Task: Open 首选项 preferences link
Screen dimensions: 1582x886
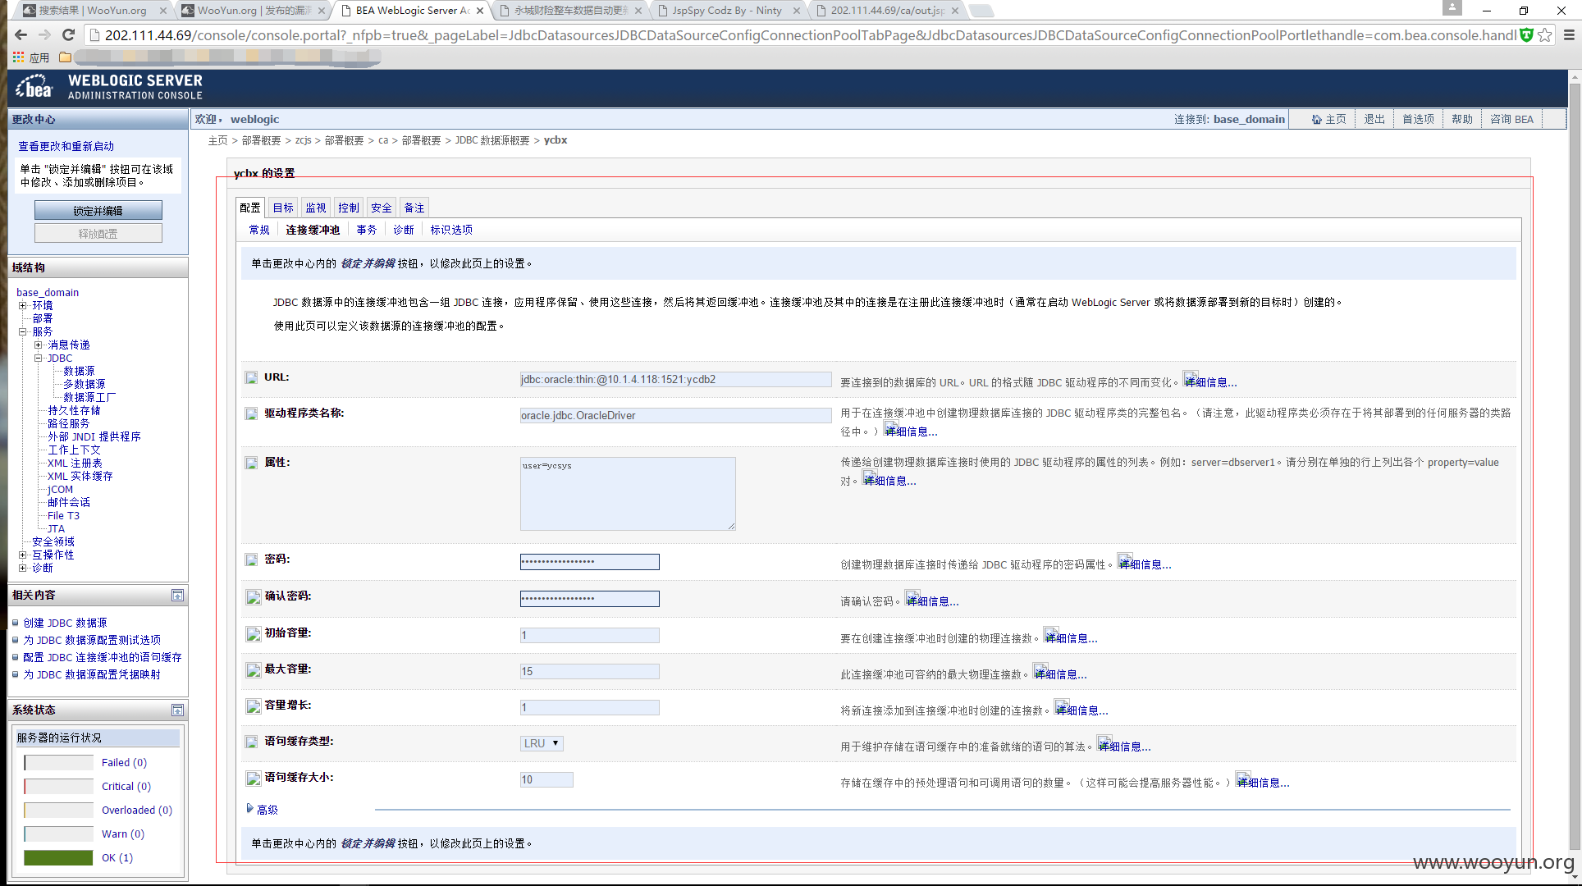Action: tap(1418, 119)
